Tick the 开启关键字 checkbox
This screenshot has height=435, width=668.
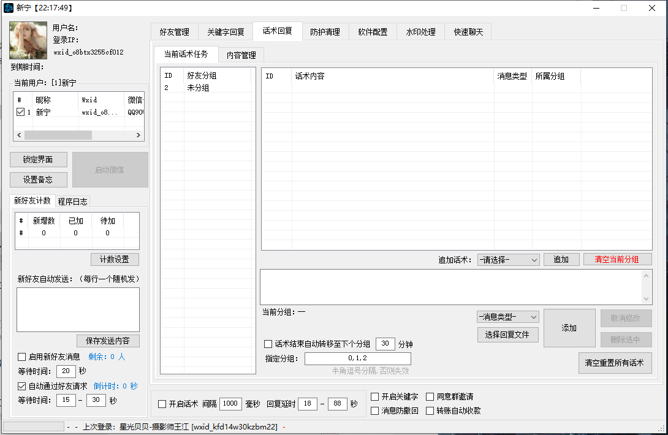coord(375,396)
